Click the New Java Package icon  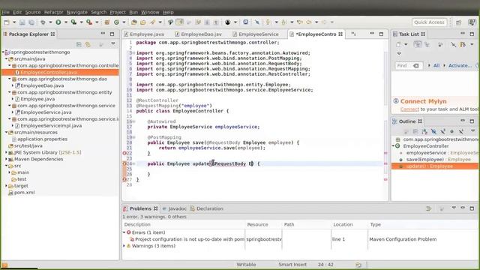tap(107, 22)
